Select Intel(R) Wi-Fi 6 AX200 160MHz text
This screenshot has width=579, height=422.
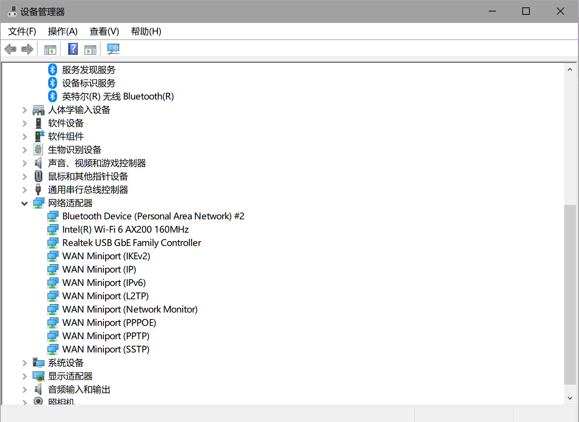pos(126,229)
